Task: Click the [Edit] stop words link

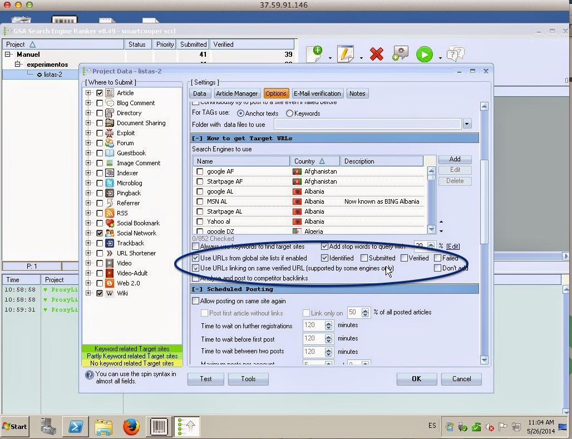Action: pyautogui.click(x=453, y=246)
